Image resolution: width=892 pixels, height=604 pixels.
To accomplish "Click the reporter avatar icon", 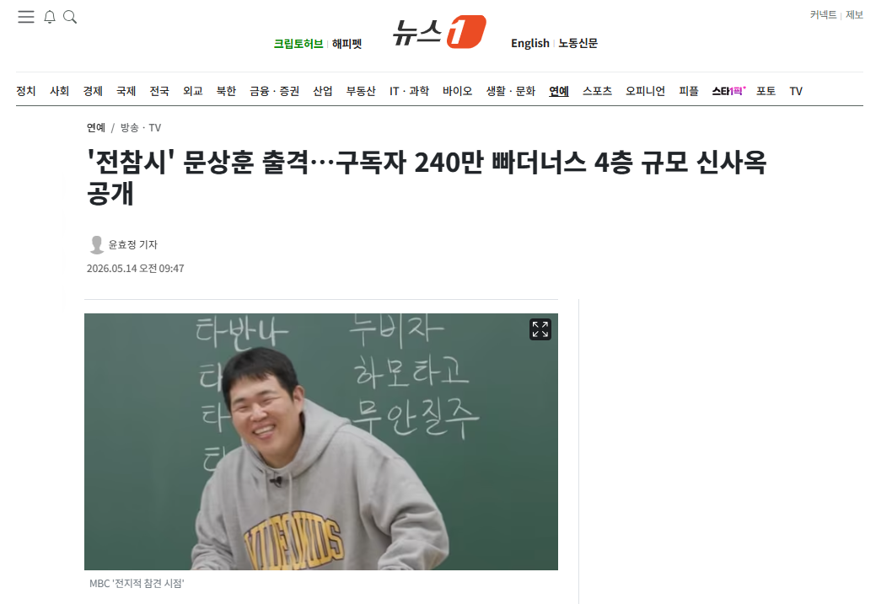I will click(97, 245).
